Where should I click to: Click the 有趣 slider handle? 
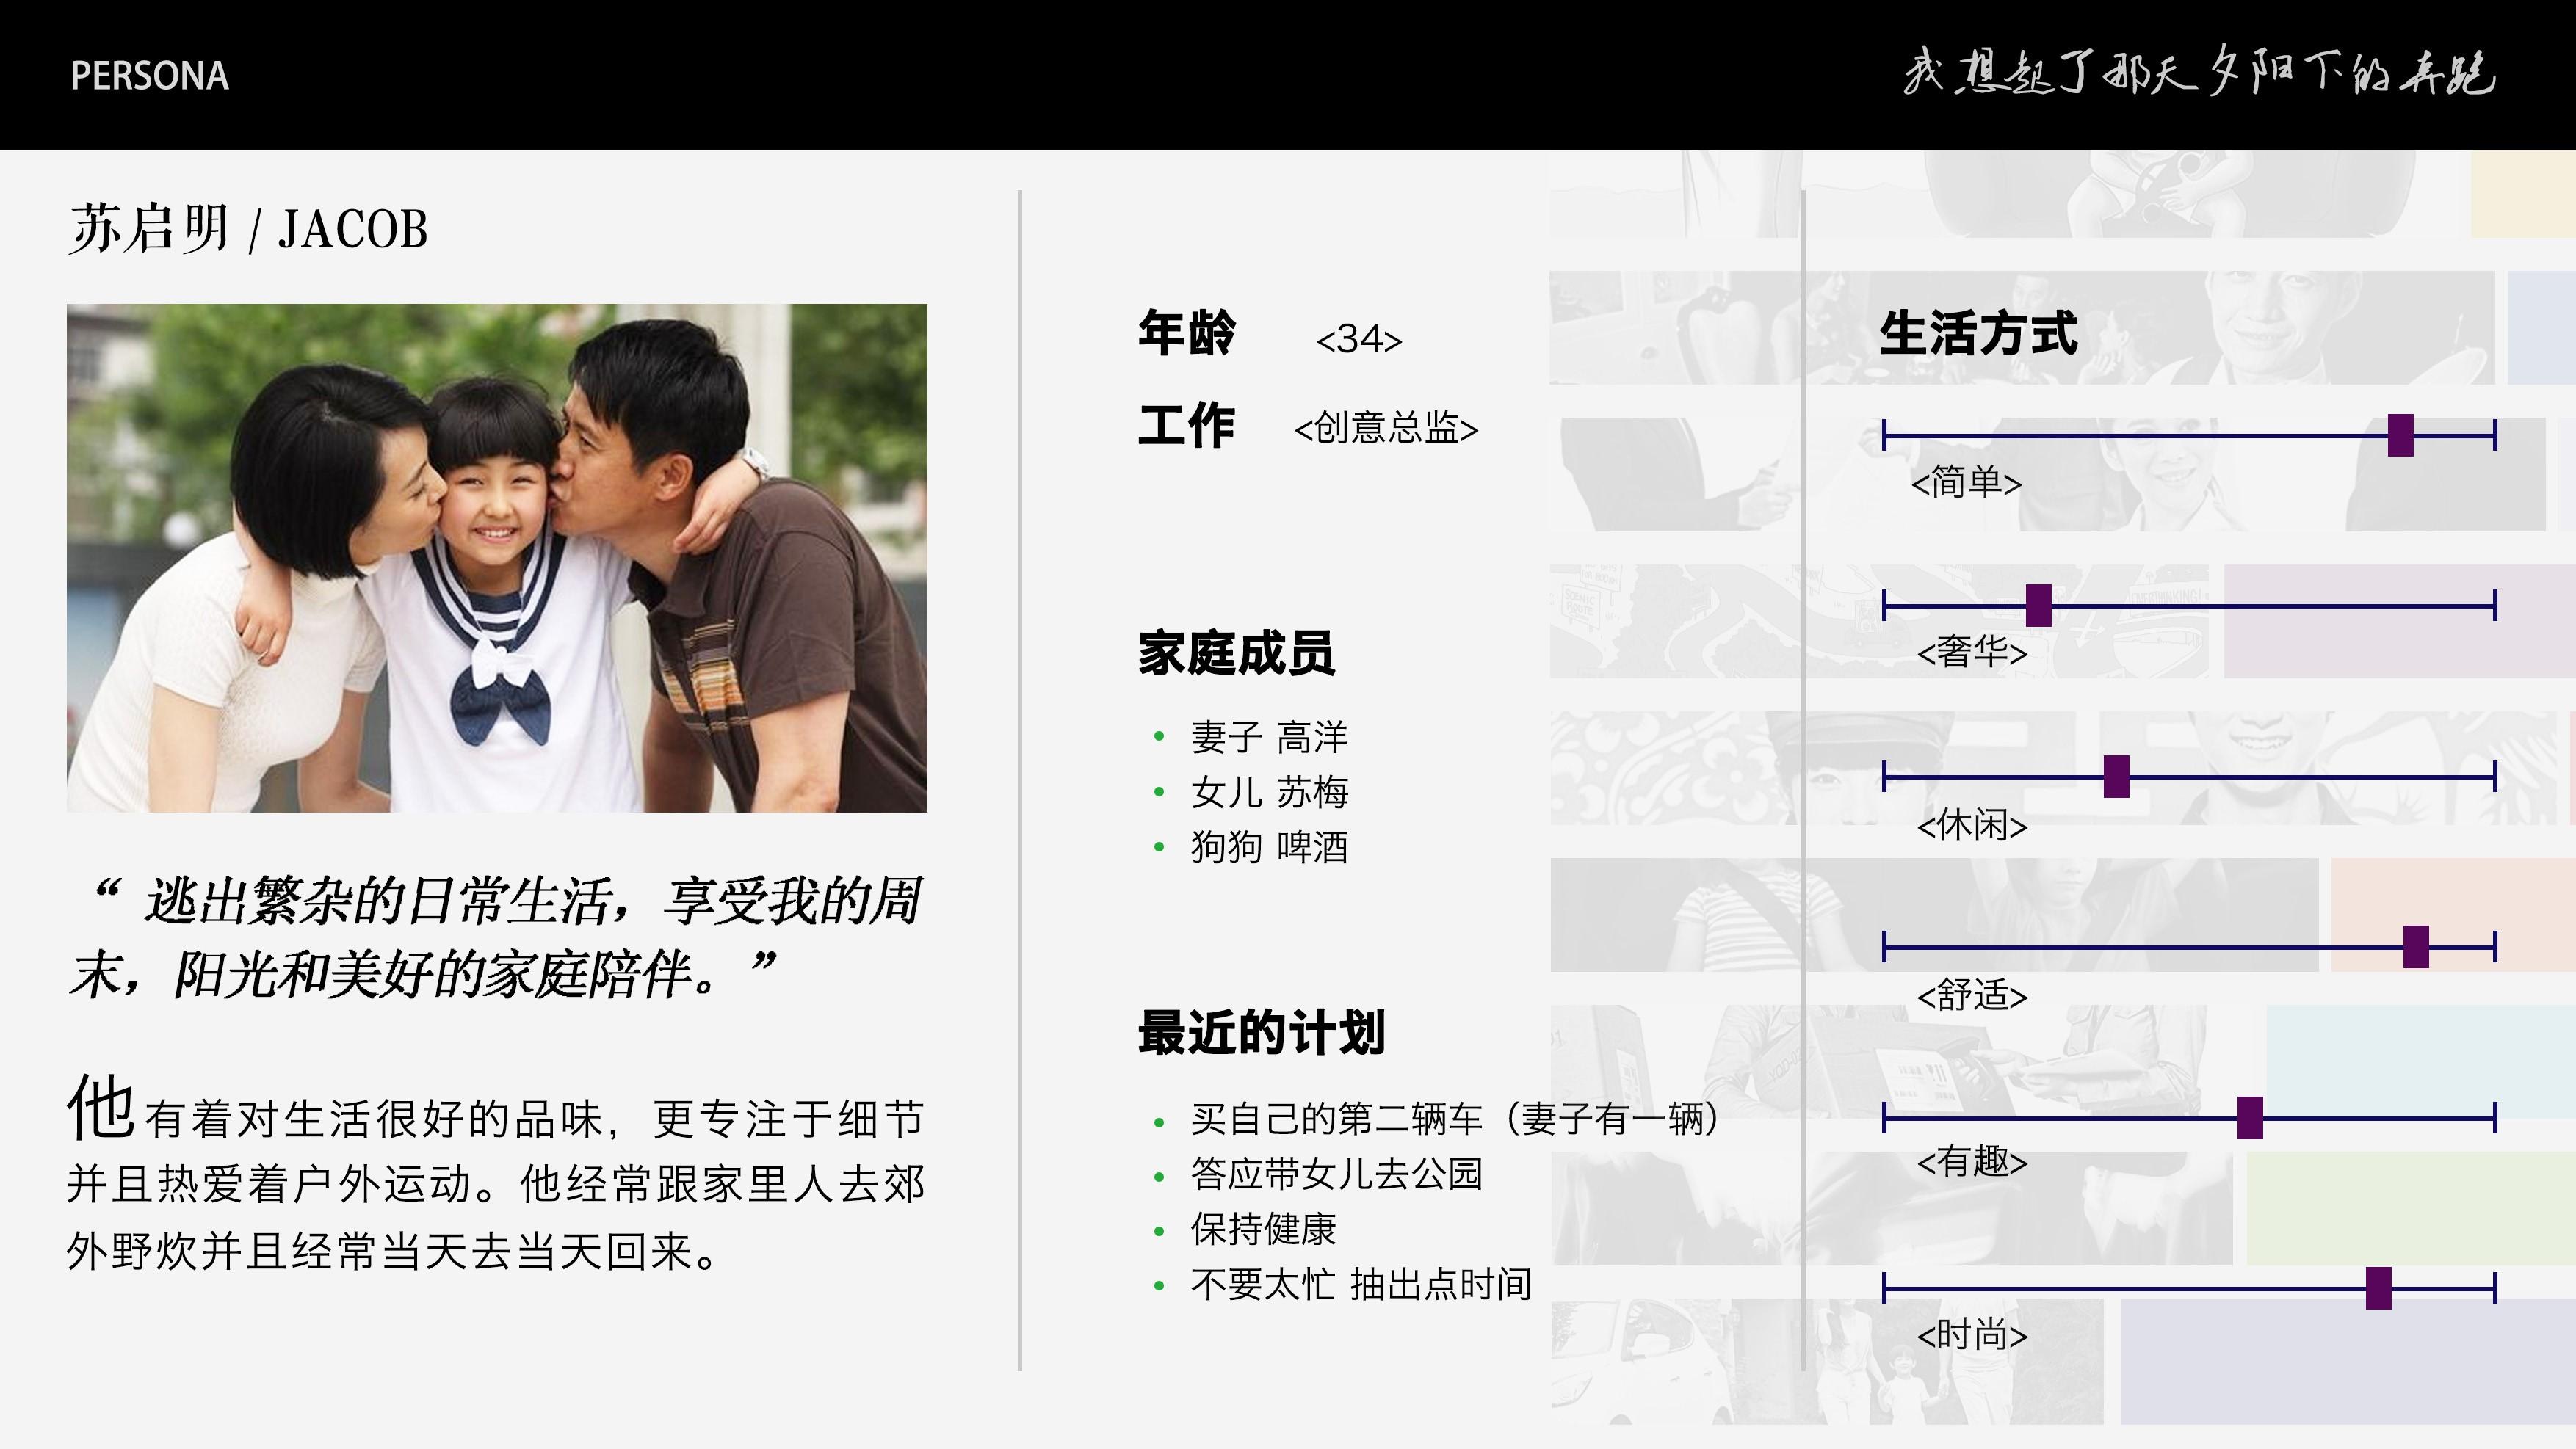coord(2250,1117)
